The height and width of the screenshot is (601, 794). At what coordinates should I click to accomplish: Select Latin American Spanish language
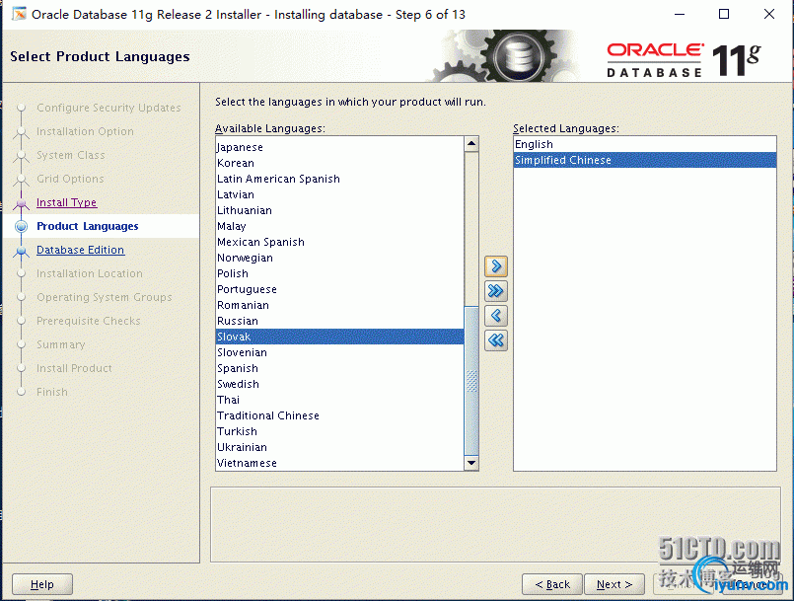[339, 179]
